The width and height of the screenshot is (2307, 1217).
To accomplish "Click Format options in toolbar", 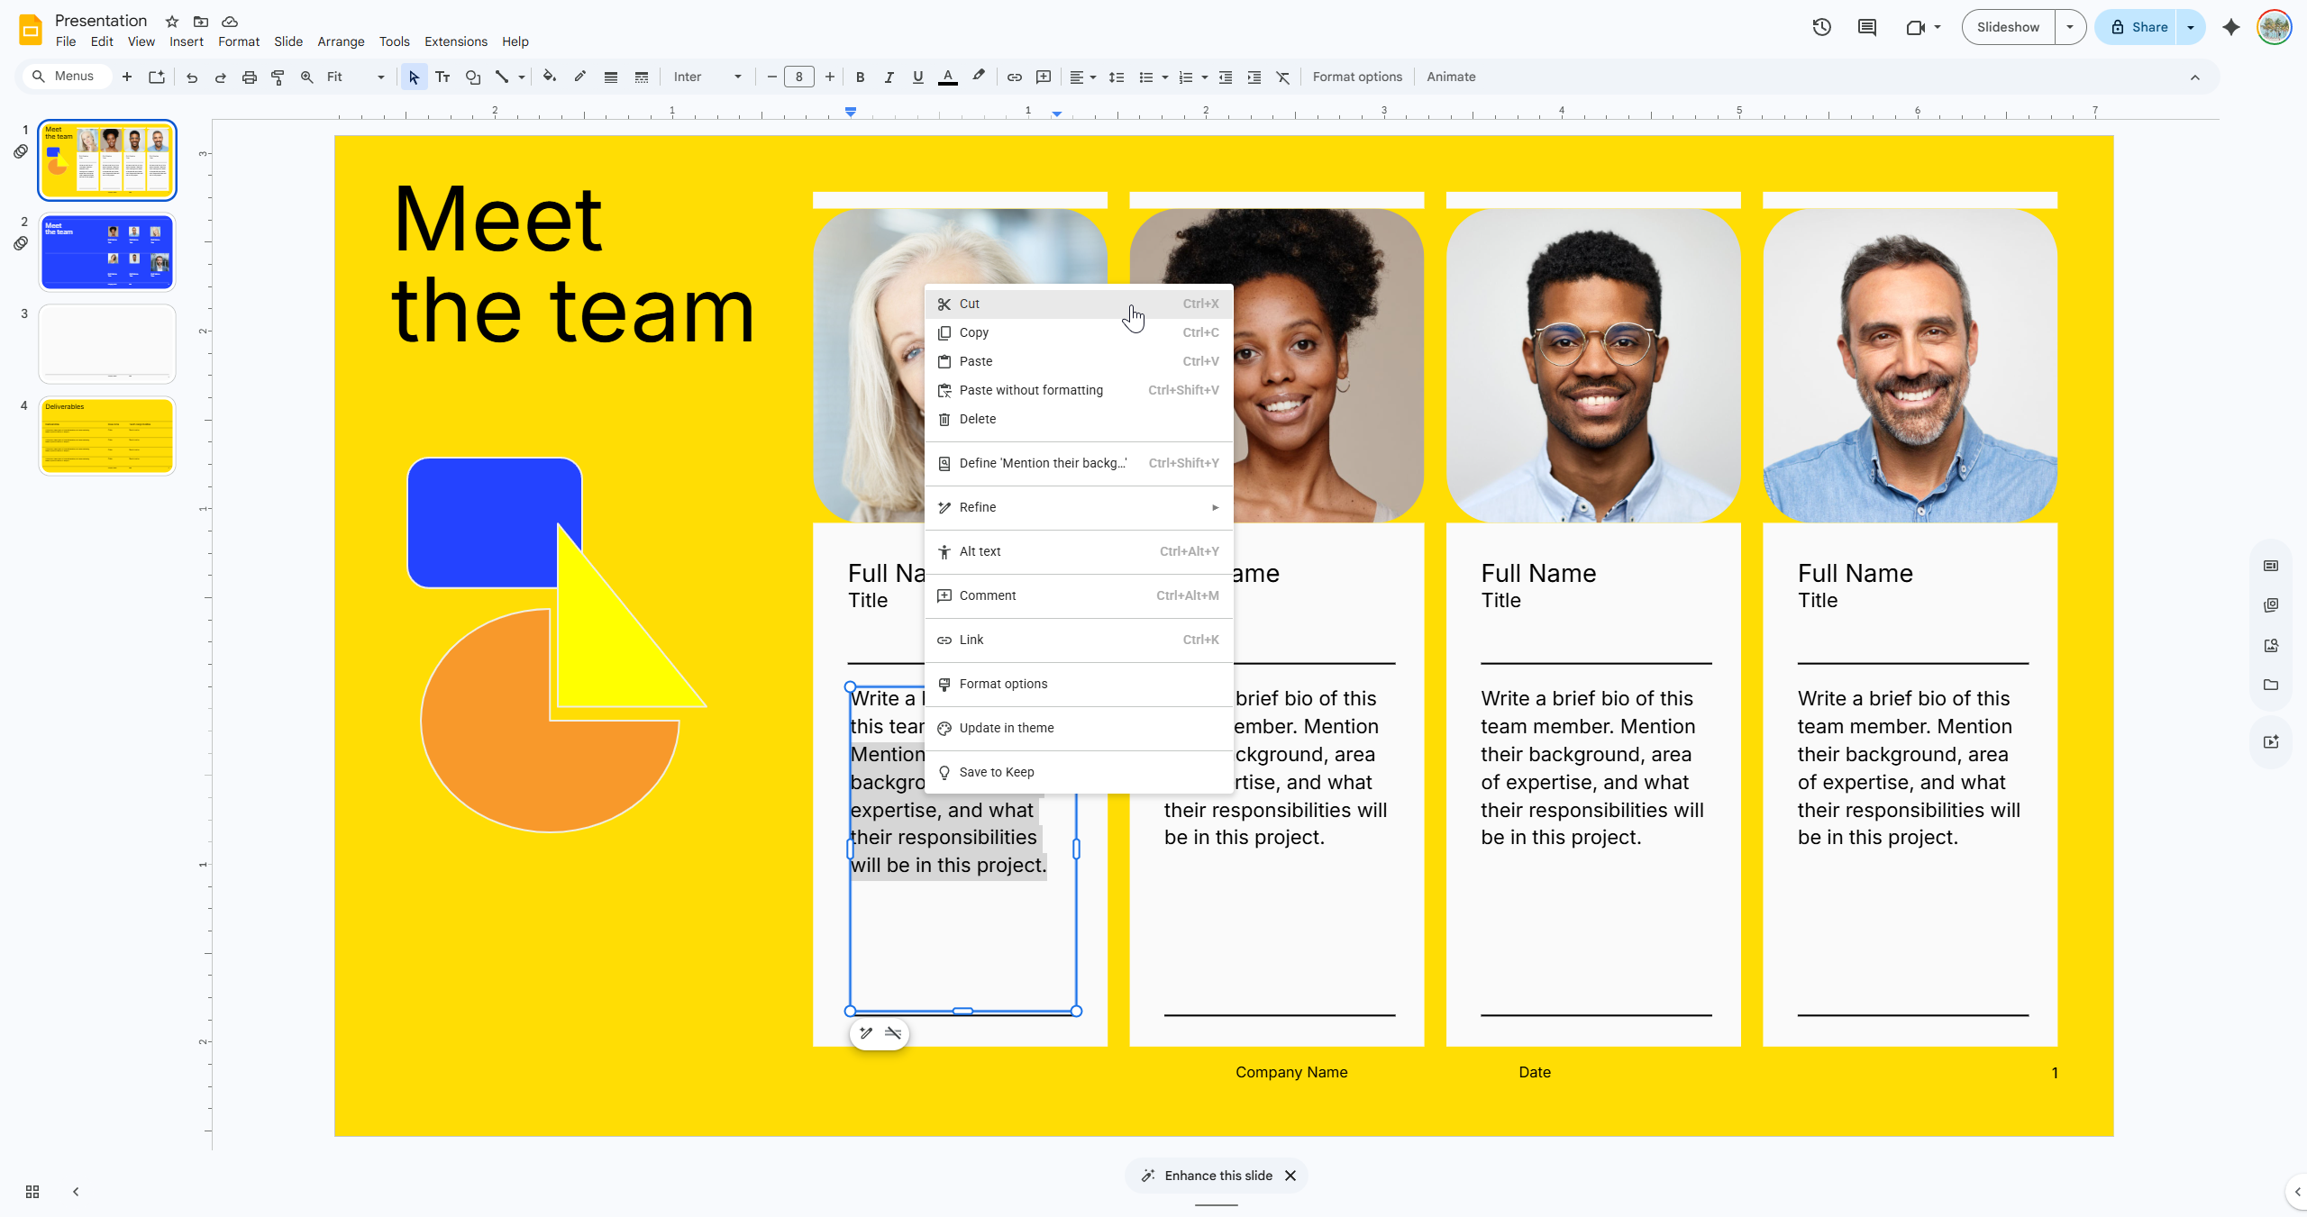I will coord(1357,77).
